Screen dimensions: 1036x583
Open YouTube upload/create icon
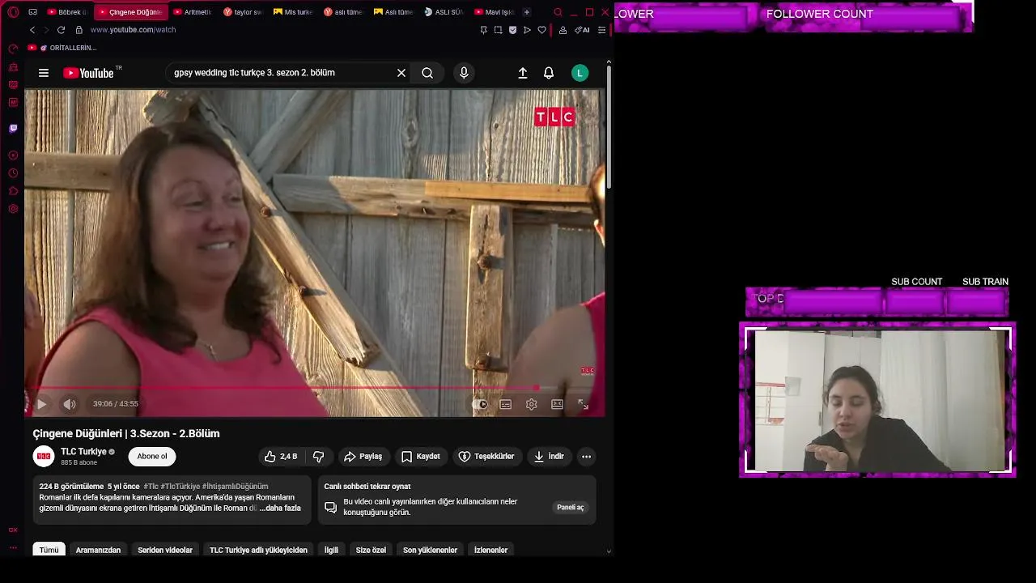click(523, 73)
